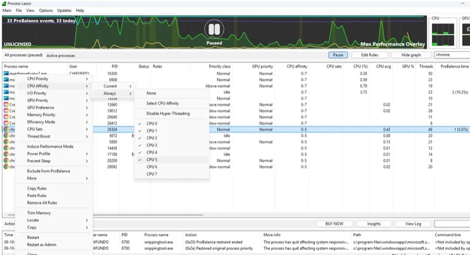This screenshot has width=470, height=255.
Task: Click PID cell 17188
Action: point(112,154)
